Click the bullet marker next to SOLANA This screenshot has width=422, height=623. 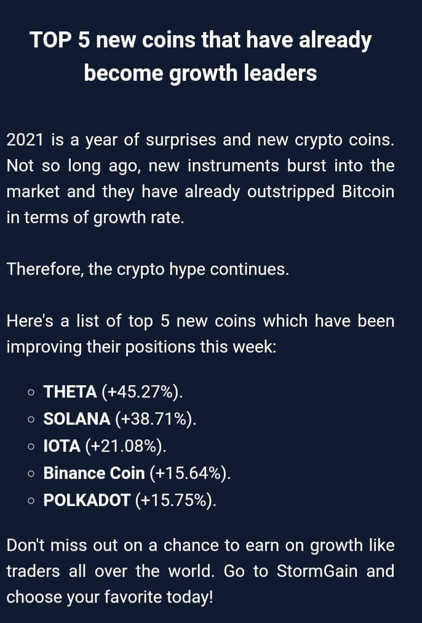[31, 420]
